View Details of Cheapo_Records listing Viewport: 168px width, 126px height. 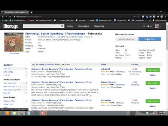click(x=153, y=88)
